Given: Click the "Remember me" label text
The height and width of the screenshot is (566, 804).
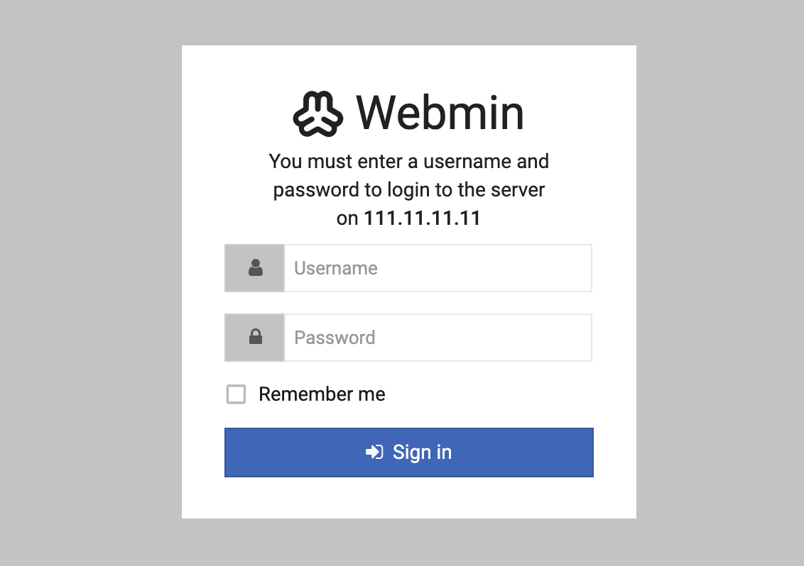Looking at the screenshot, I should pyautogui.click(x=322, y=394).
